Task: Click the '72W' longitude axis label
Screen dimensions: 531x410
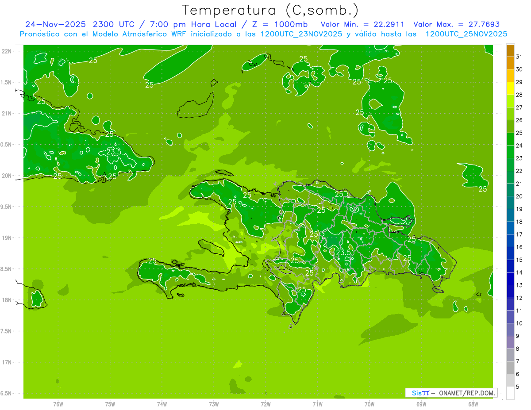Action: point(265,404)
